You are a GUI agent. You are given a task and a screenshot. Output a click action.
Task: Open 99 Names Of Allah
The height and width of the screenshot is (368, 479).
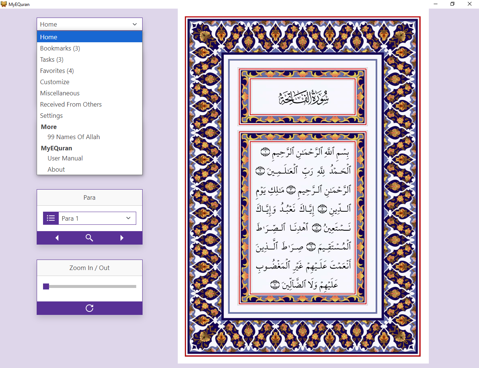coord(73,137)
